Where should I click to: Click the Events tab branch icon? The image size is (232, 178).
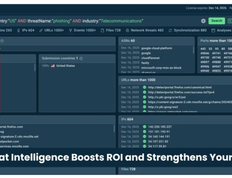point(71,31)
